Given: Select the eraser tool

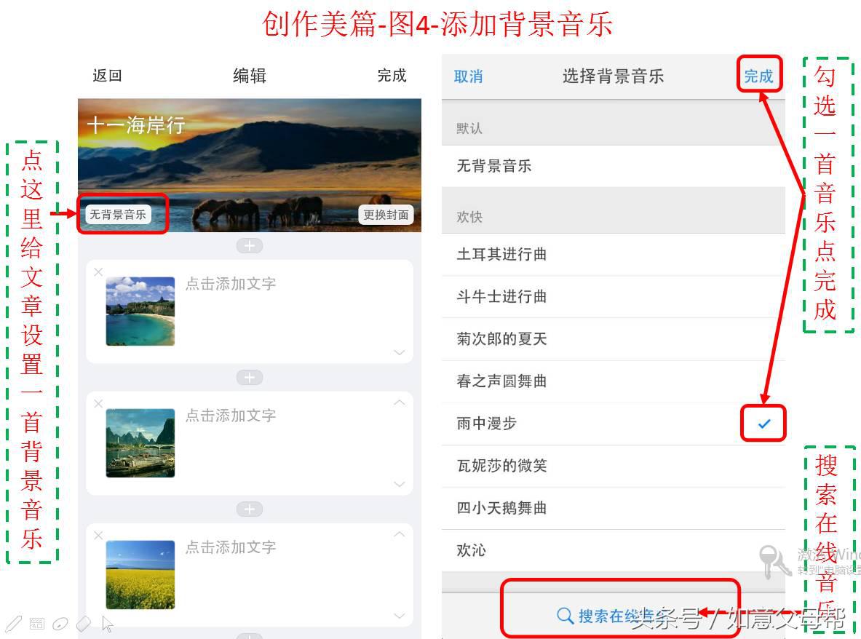Looking at the screenshot, I should pos(84,623).
